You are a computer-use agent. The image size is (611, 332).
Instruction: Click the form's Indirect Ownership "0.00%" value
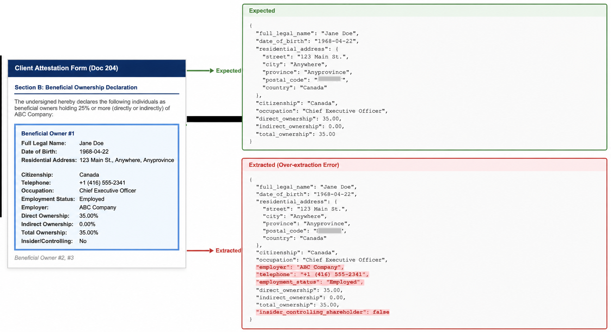(87, 224)
